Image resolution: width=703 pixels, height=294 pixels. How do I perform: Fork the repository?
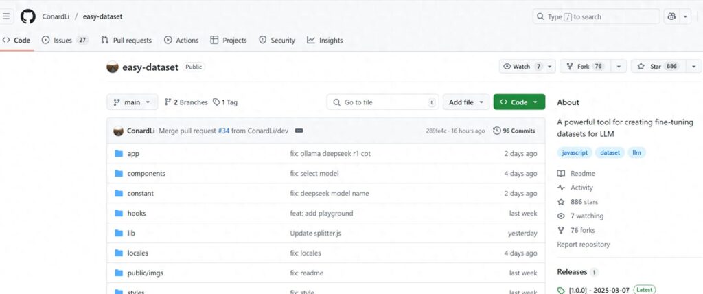[x=584, y=67]
